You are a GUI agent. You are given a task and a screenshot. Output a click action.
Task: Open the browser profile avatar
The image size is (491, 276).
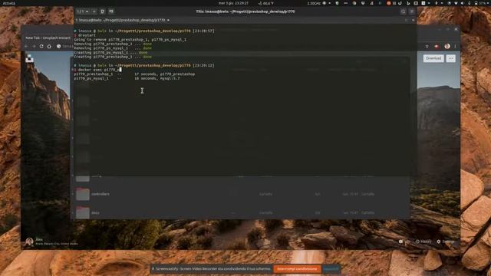click(x=447, y=46)
